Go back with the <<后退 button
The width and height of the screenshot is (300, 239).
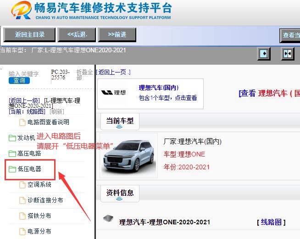[x=77, y=35]
